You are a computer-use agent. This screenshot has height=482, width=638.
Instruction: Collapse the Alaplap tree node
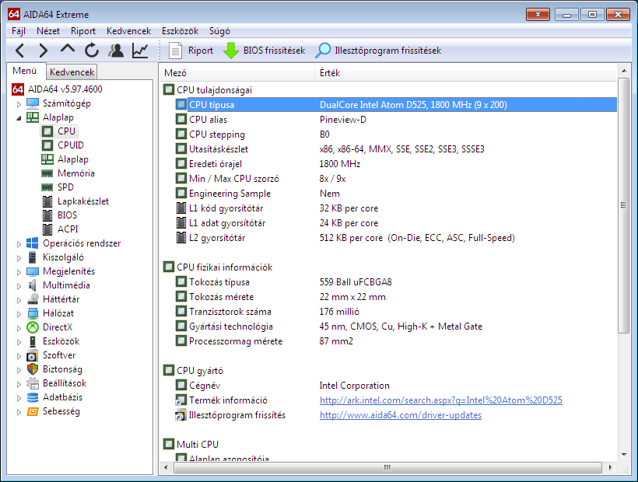pyautogui.click(x=19, y=118)
